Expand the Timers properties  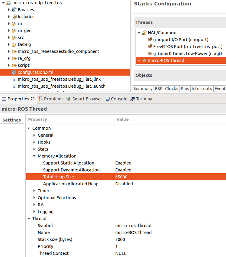34,191
